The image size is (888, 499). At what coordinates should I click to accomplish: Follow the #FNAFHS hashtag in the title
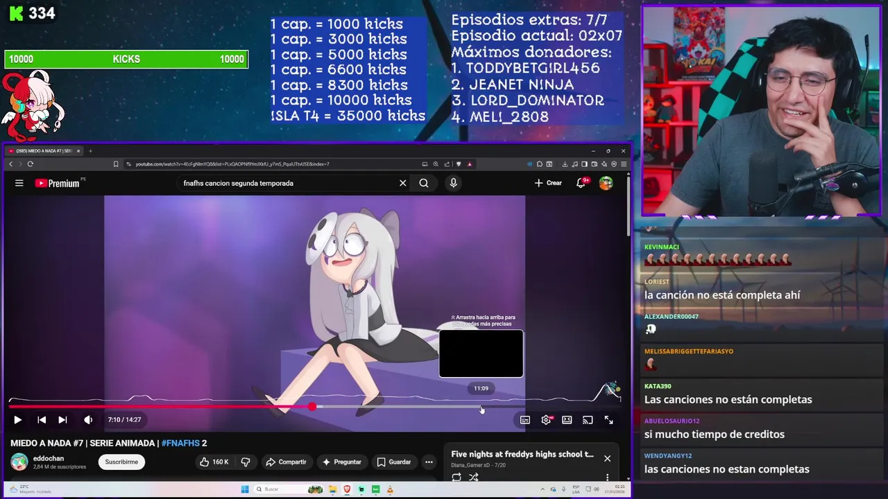(x=180, y=443)
